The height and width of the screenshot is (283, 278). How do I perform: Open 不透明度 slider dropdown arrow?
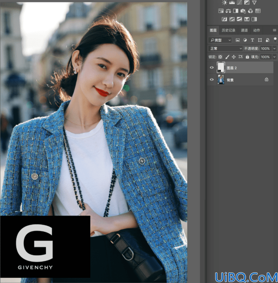[274, 49]
